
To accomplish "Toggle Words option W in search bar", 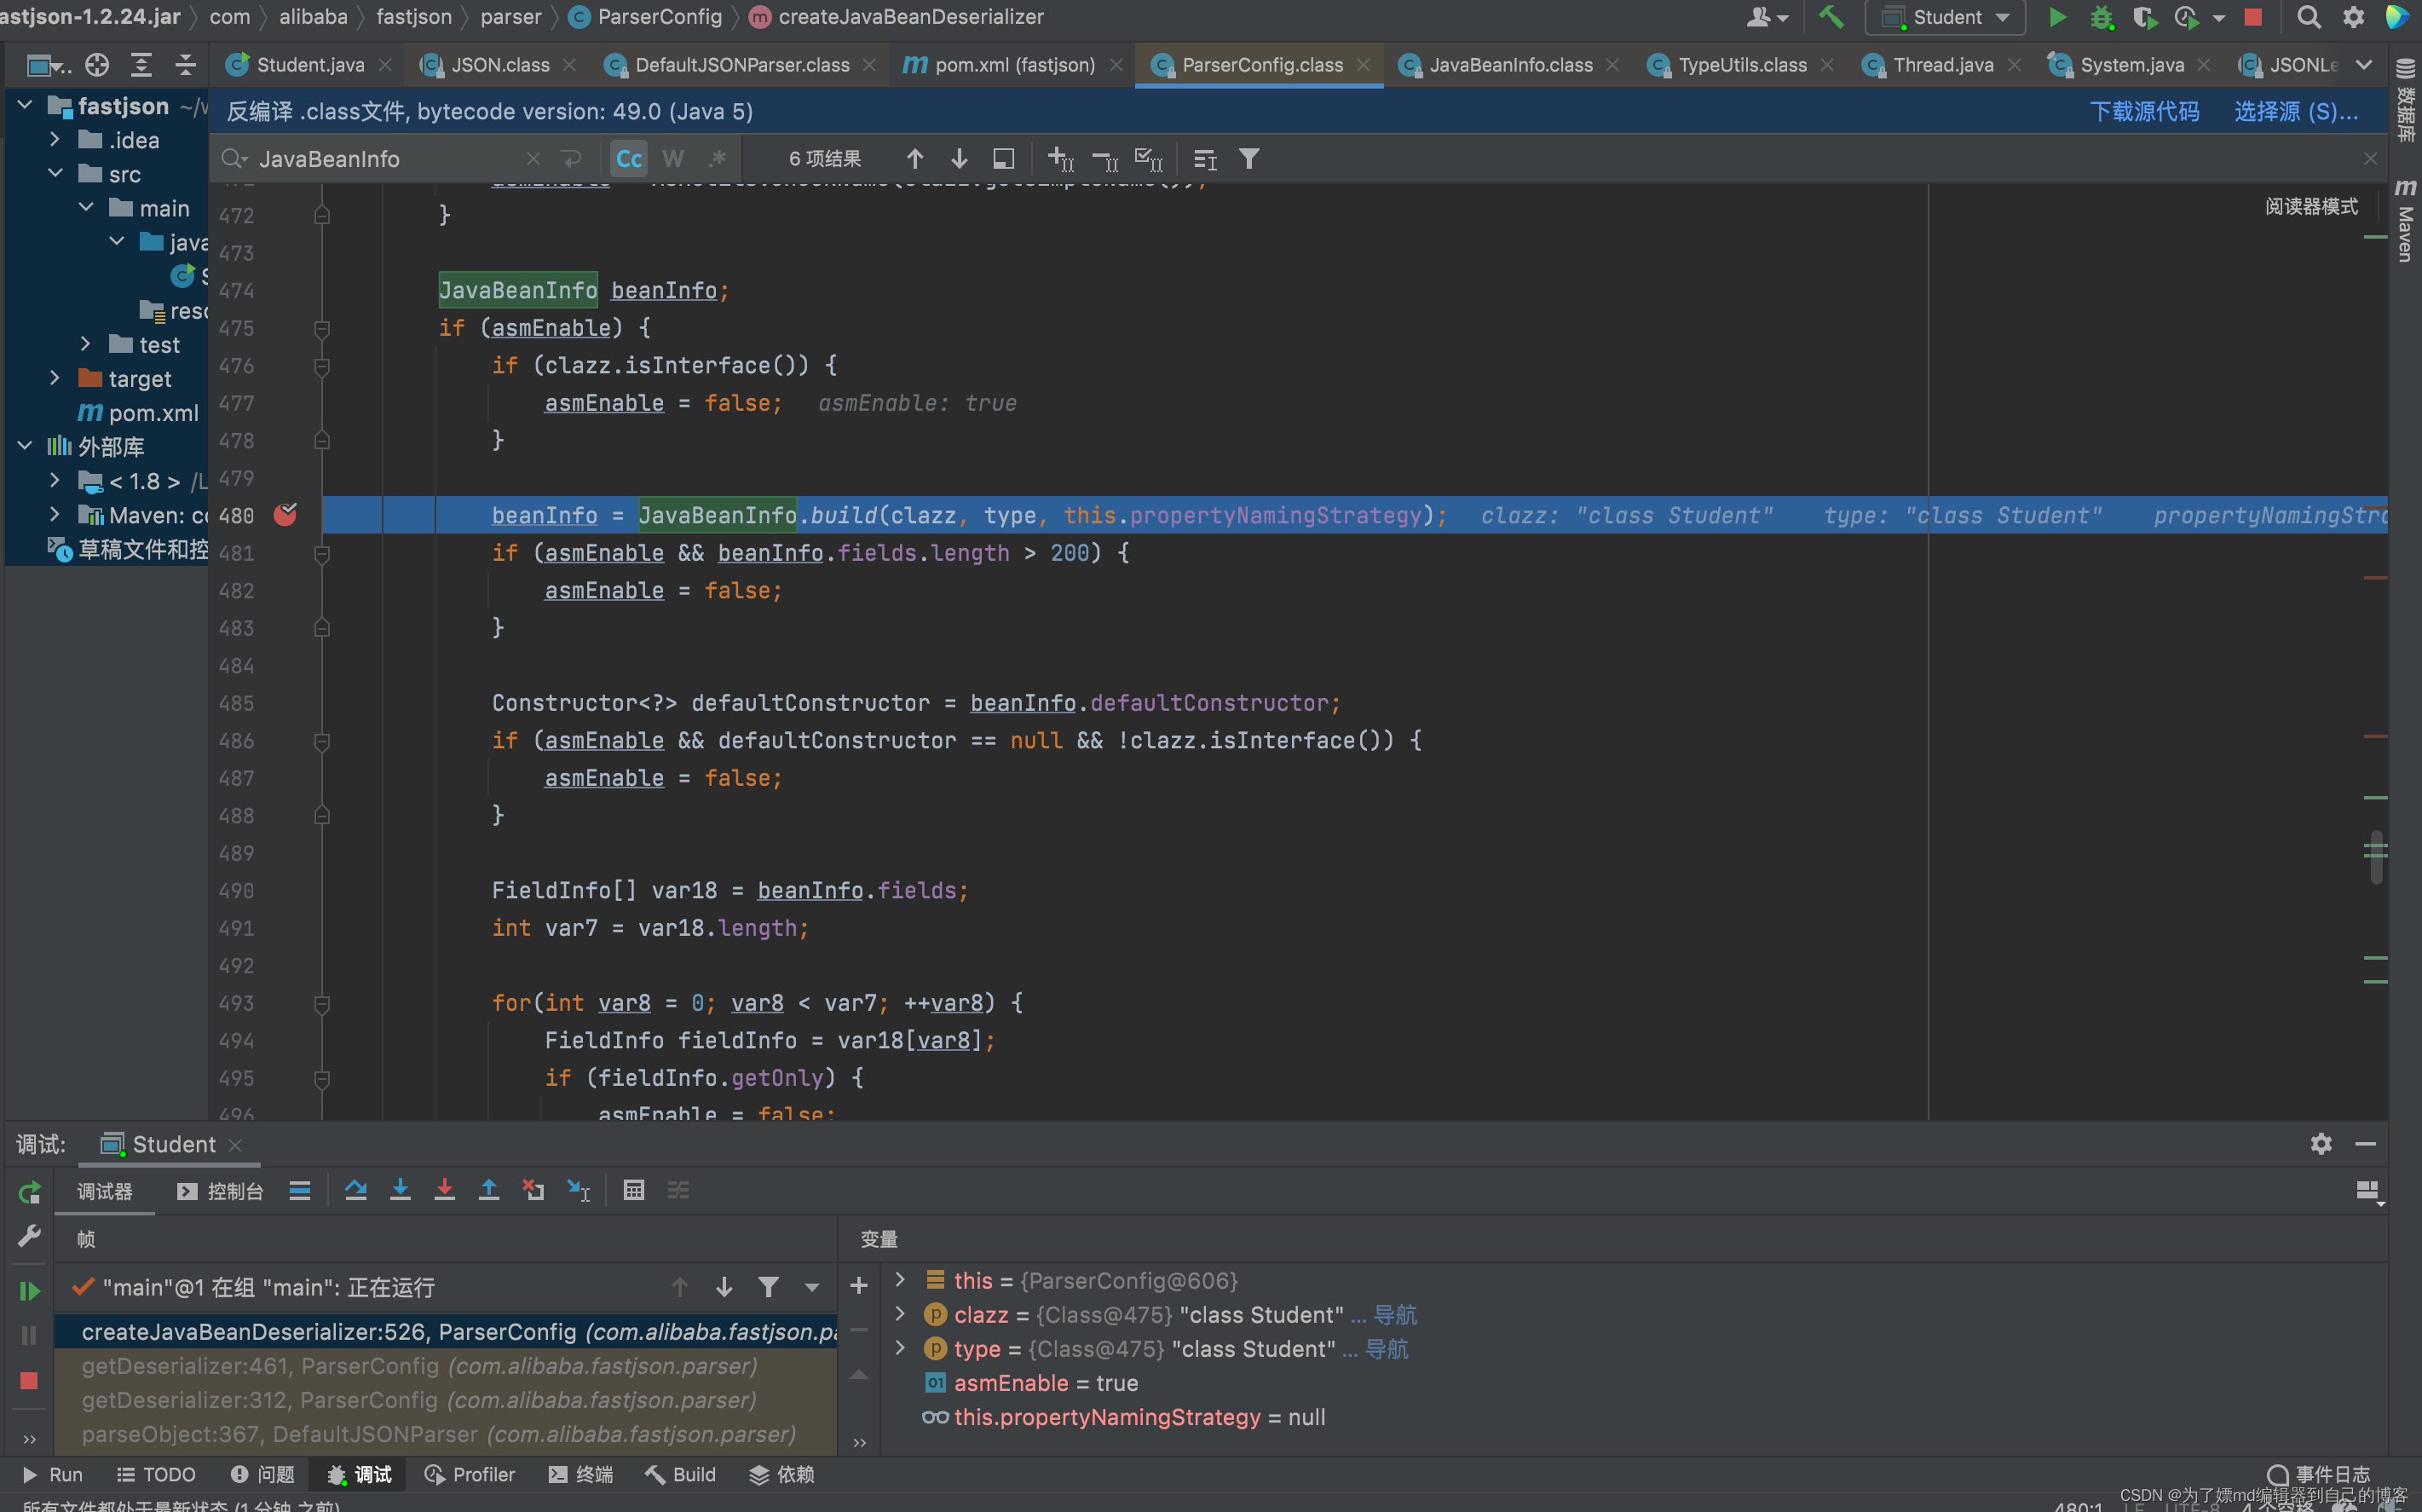I will pos(672,159).
